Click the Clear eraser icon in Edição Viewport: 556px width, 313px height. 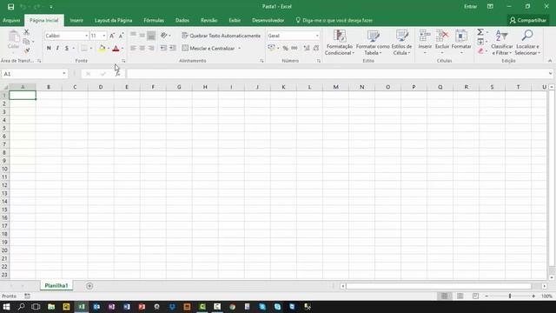coord(480,51)
